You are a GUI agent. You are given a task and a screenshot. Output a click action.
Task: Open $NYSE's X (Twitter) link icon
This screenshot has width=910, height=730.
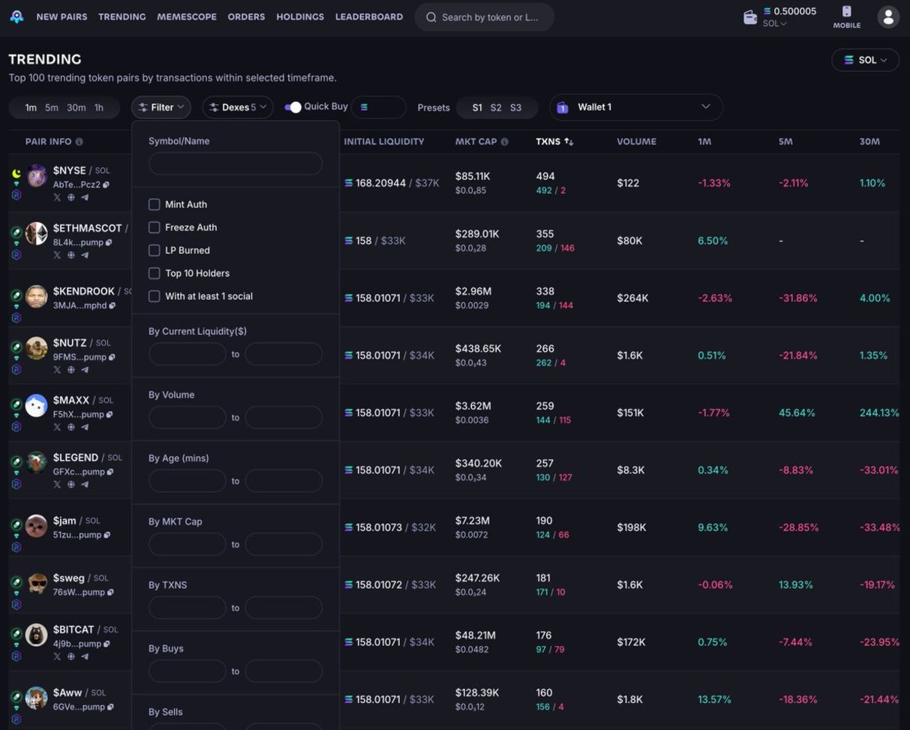tap(57, 197)
